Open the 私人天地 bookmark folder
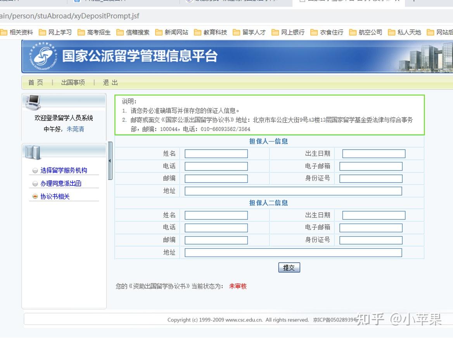This screenshot has width=453, height=338. point(405,32)
